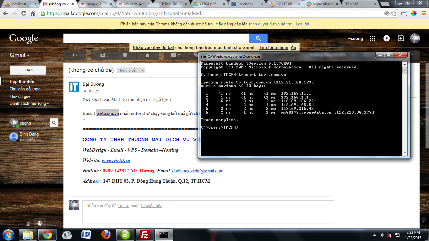This screenshot has height=241, width=429.
Task: Dismiss the Chrome warning with Loại bỏ
Action: (x=302, y=24)
